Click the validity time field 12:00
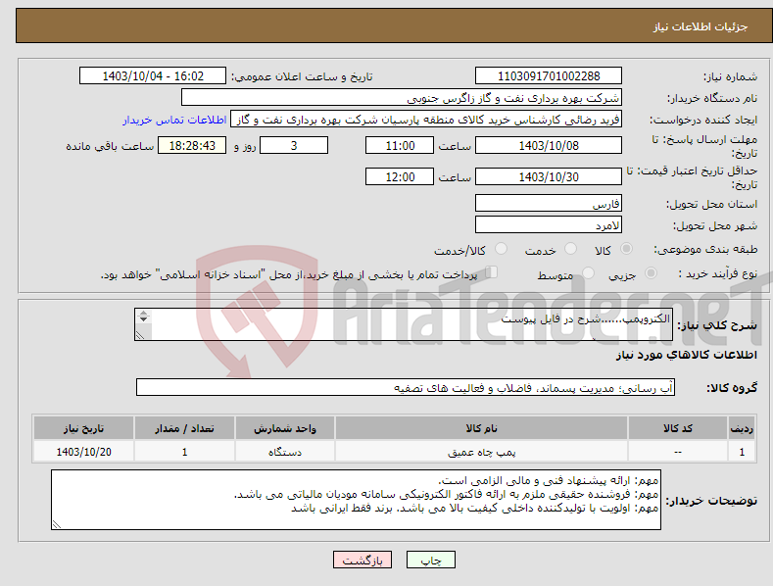 (400, 176)
